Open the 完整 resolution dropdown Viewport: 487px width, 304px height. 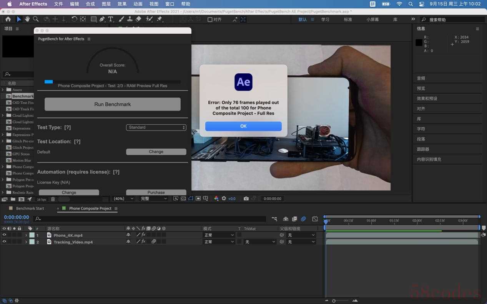[154, 198]
